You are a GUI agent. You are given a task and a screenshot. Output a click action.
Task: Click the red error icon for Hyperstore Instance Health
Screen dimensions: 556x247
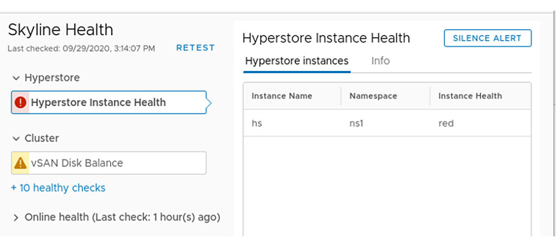21,102
